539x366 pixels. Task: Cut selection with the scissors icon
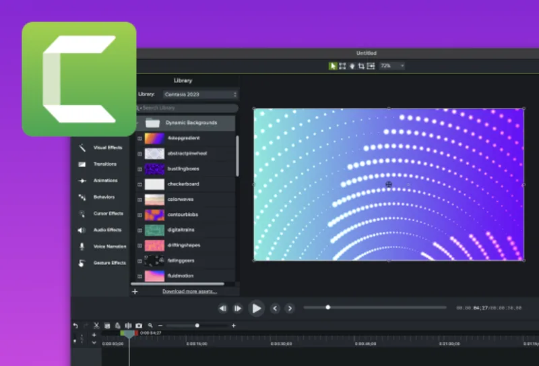click(x=96, y=326)
